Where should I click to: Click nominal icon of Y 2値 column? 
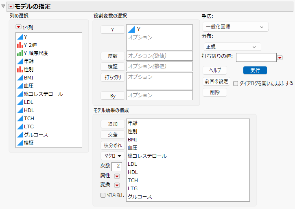click(20, 45)
